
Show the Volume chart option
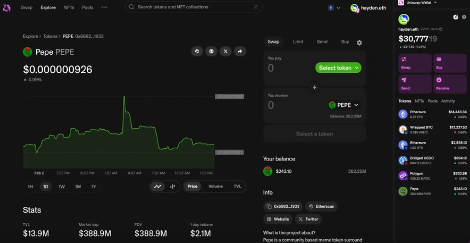coord(216,186)
